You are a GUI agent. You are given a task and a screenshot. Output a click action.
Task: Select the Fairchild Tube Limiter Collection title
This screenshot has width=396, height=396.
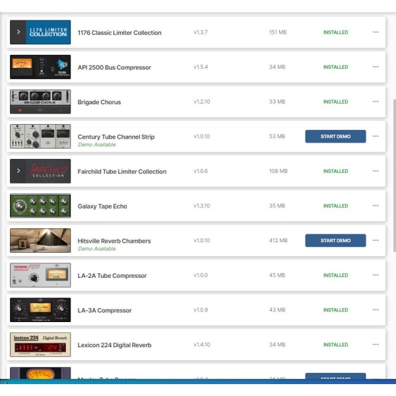tap(122, 172)
